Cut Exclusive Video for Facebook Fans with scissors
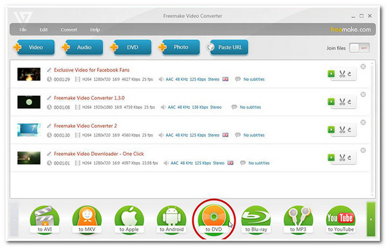This screenshot has width=386, height=247. coord(342,74)
